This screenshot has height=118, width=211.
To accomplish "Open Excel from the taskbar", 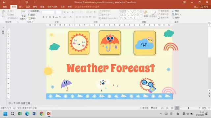I will 20,114.
